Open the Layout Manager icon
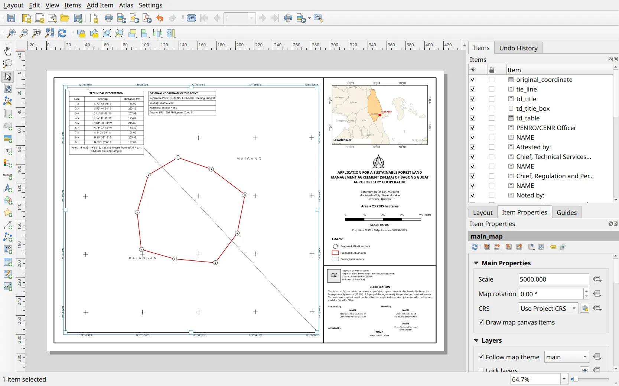This screenshot has width=619, height=386. 52,18
